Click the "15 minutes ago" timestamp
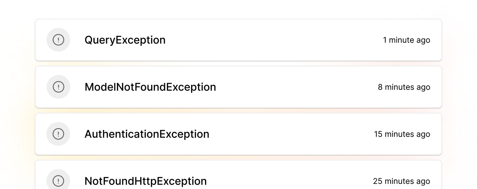The height and width of the screenshot is (189, 477). point(402,134)
